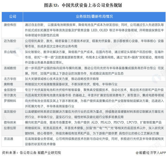The width and height of the screenshot is (166, 158).
Task: Click the chart title 图表12
Action: (x=83, y=5)
